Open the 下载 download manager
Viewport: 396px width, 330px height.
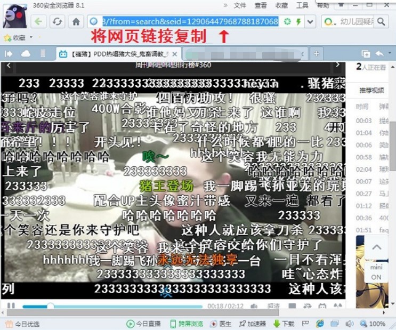(x=284, y=324)
